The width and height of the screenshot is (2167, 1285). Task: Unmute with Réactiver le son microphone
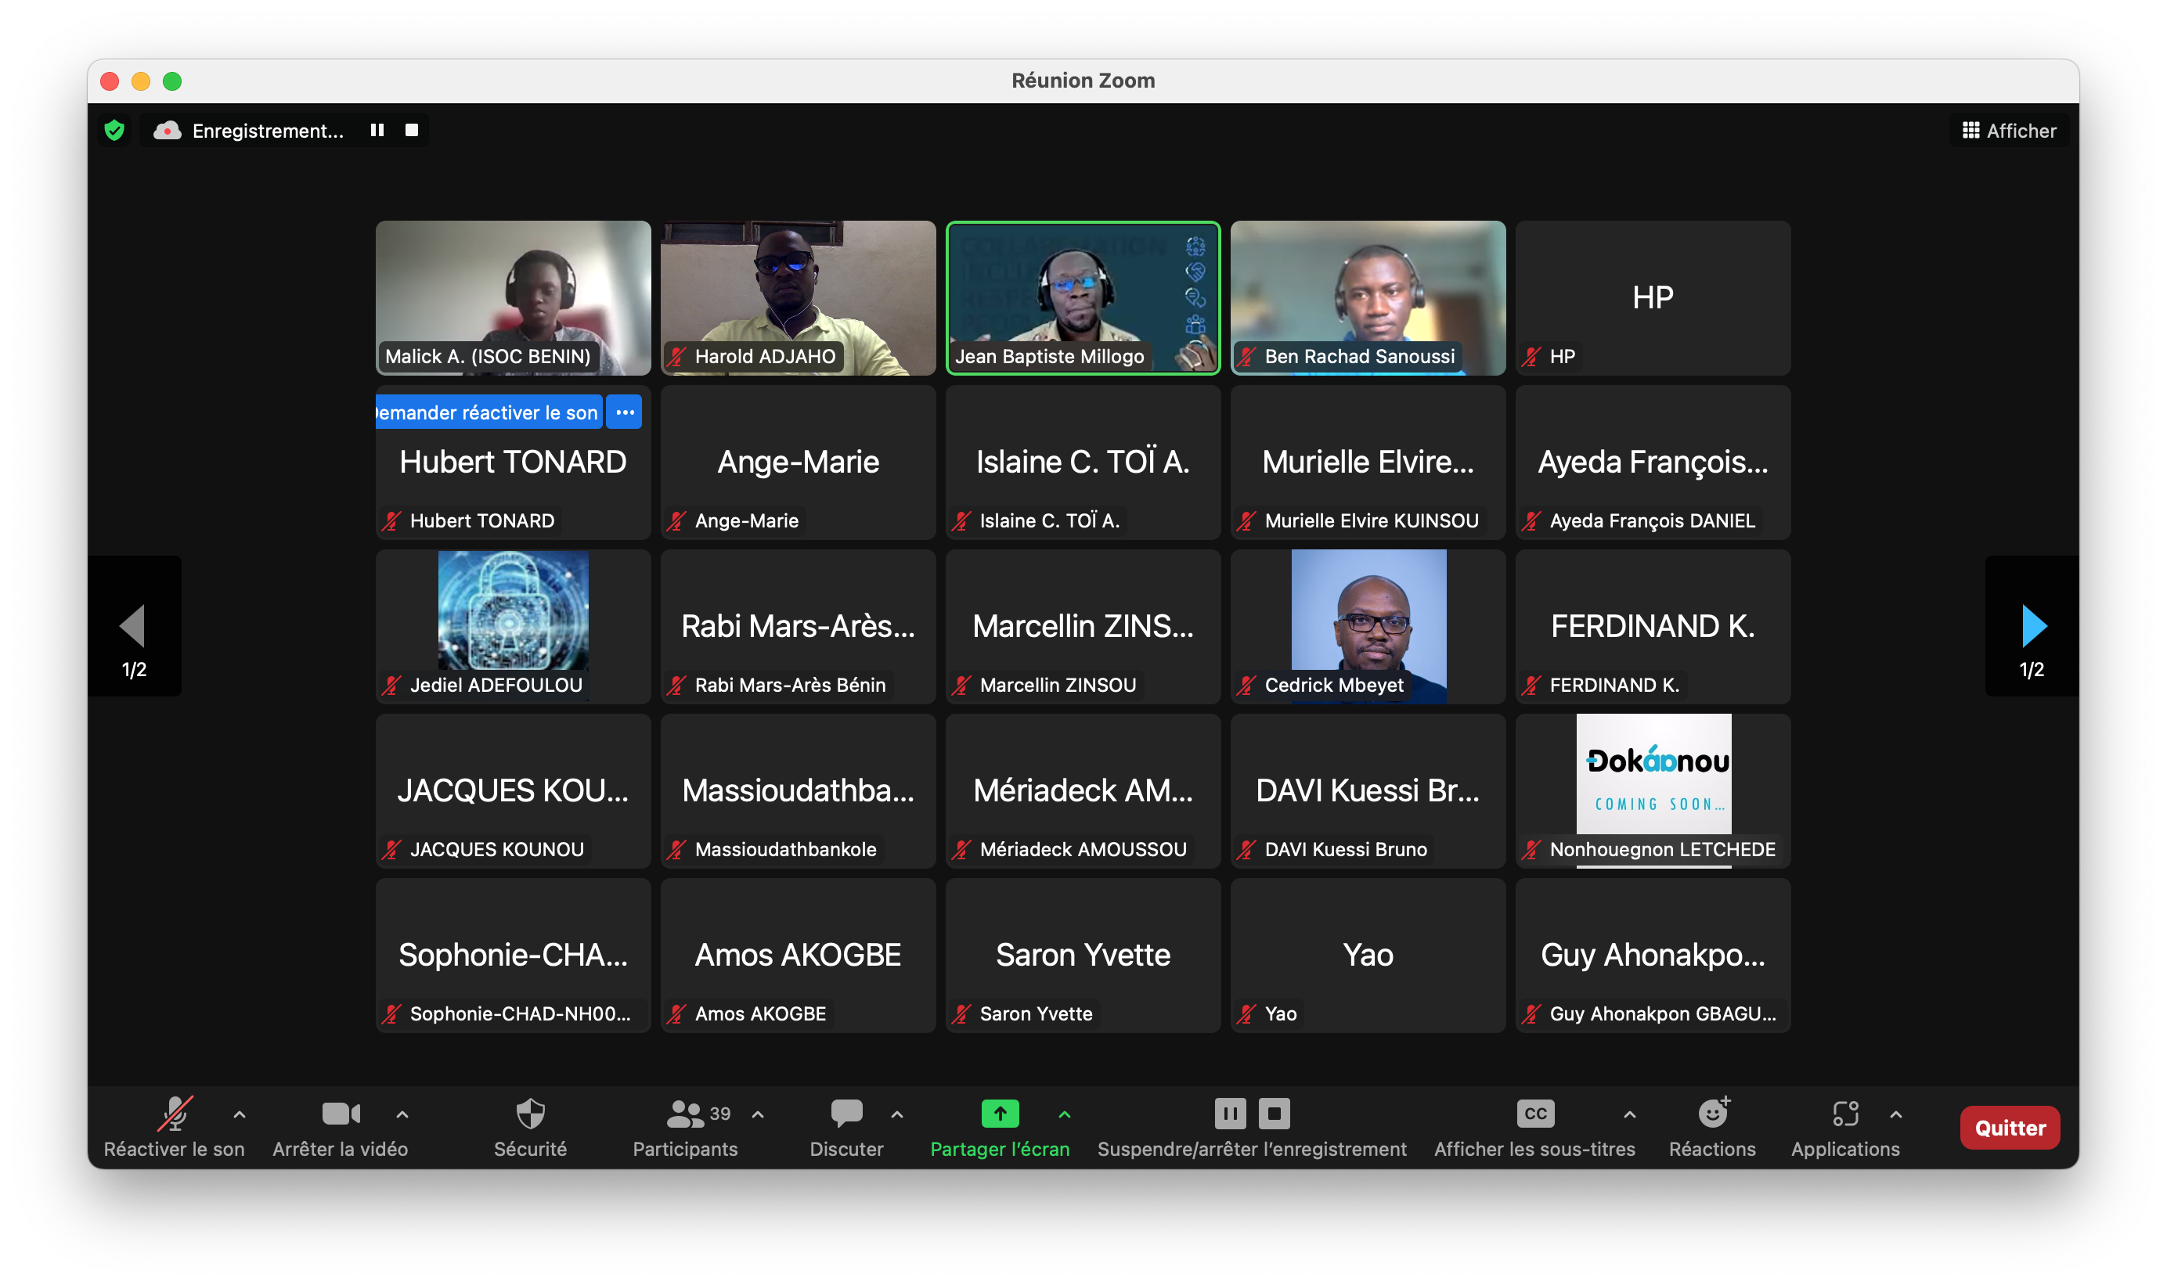[x=174, y=1114]
